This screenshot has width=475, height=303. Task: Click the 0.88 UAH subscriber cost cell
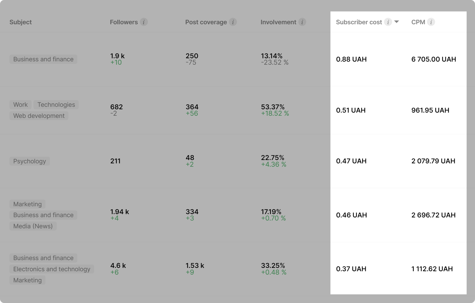pos(351,59)
